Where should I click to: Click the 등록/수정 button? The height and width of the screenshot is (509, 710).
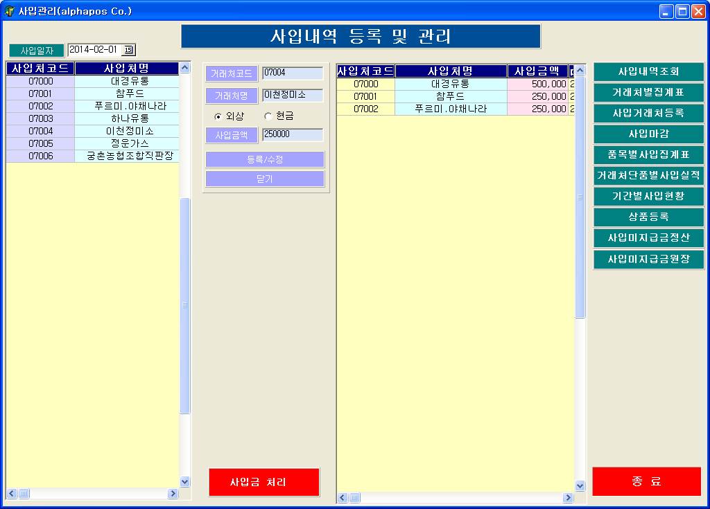point(265,159)
